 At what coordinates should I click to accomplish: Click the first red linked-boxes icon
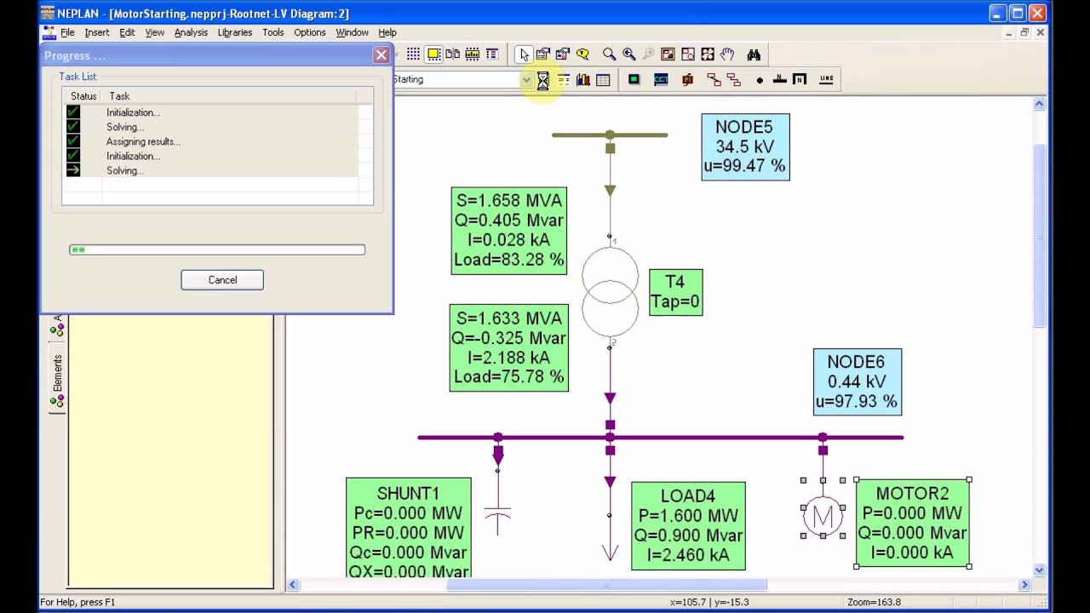point(714,79)
